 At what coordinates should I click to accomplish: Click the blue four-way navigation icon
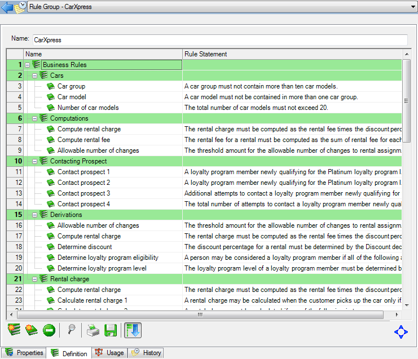click(x=401, y=332)
